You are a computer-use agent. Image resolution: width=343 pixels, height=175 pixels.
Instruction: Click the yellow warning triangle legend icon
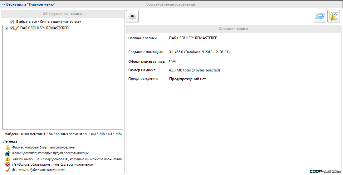pos(8,159)
